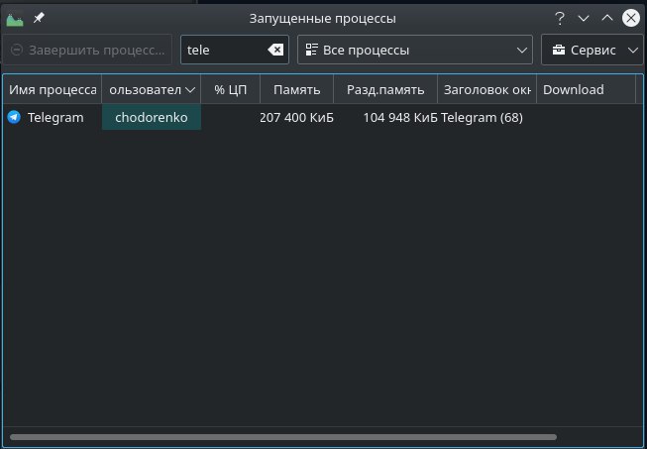Open the help question mark button
The width and height of the screenshot is (647, 449).
tap(559, 18)
